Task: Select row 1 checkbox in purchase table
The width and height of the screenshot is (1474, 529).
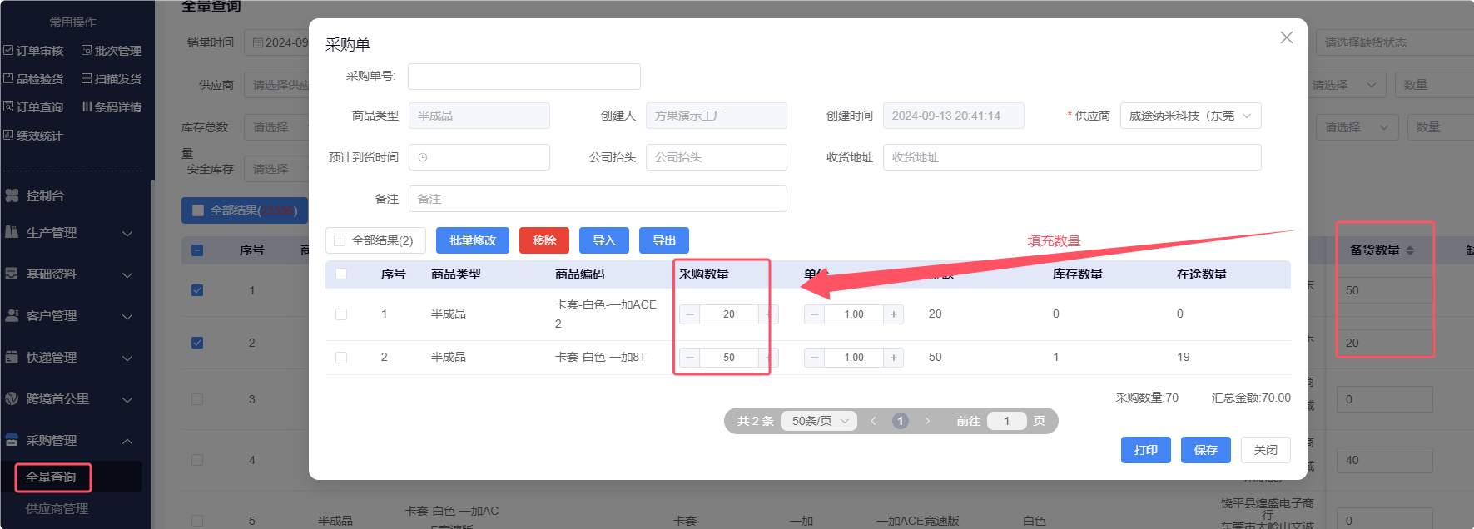Action: pos(341,314)
